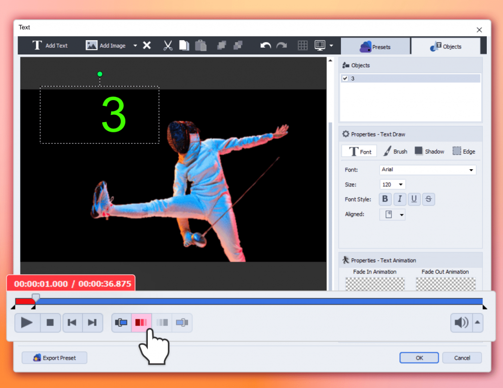Screen dimensions: 503x388
Task: Switch to the Presets tab
Action: coord(376,47)
